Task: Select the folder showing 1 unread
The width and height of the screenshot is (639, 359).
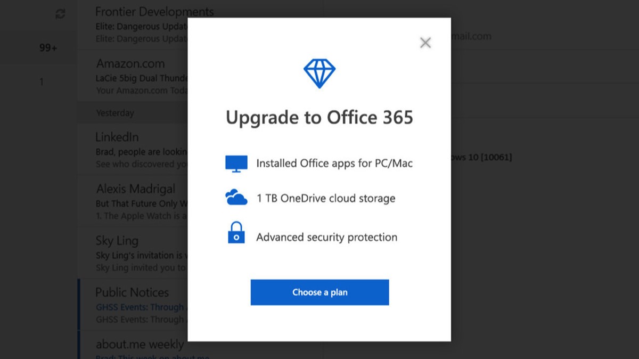Action: [42, 82]
